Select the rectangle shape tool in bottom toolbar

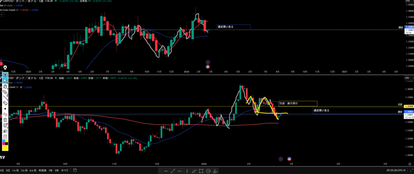click(x=202, y=171)
